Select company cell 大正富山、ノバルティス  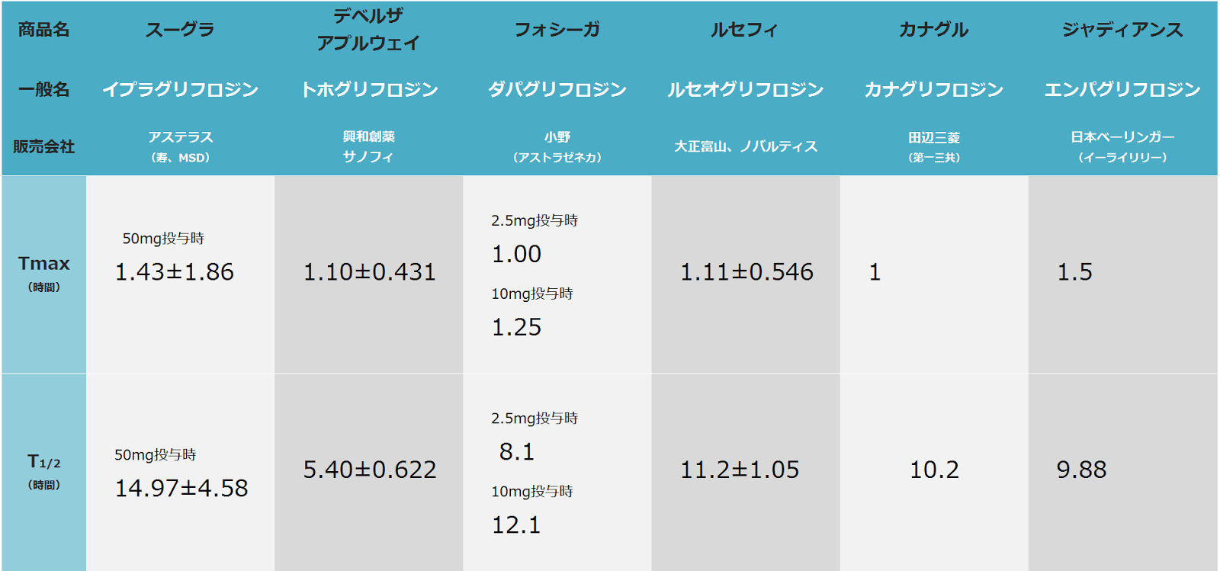[745, 146]
